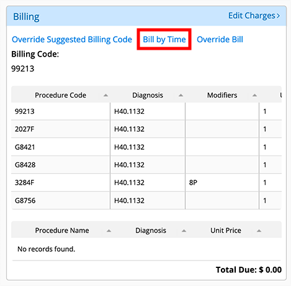
Task: Click Override Suggested Billing Code
Action: pyautogui.click(x=72, y=39)
